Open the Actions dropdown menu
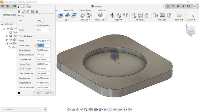The image size is (199, 112). [140, 20]
